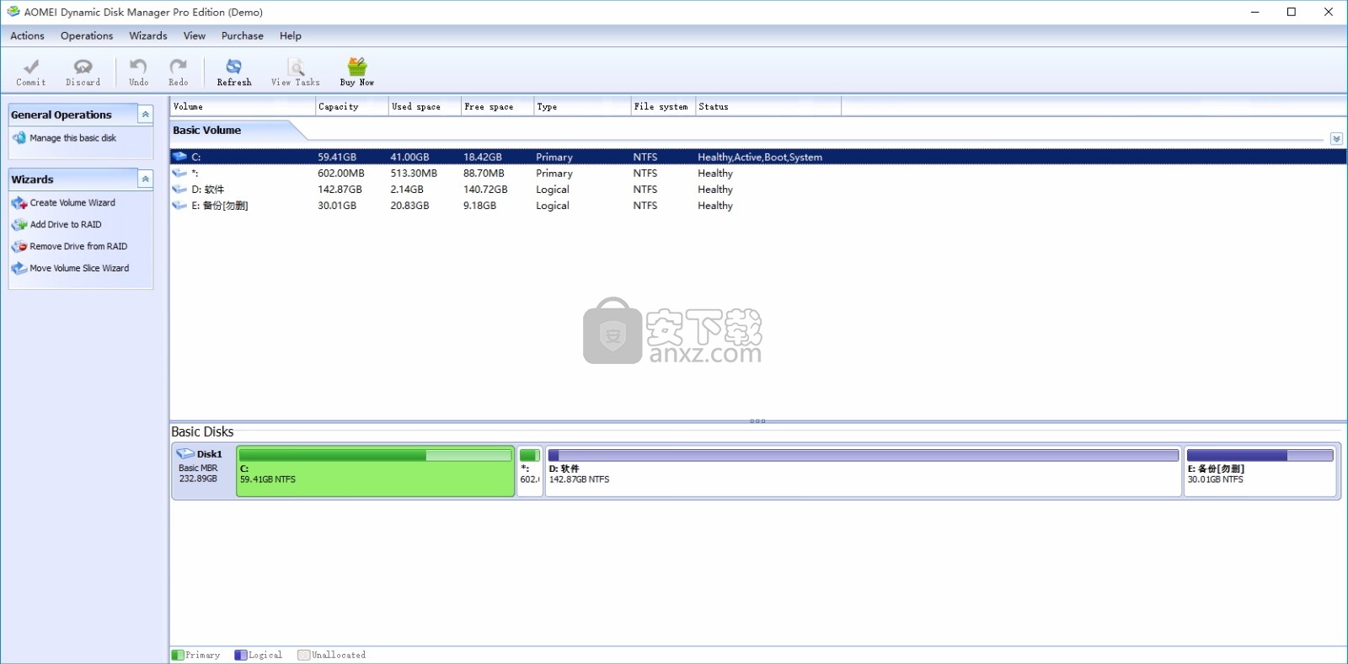This screenshot has width=1348, height=664.
Task: Click the Create Volume Wizard icon
Action: coord(19,203)
